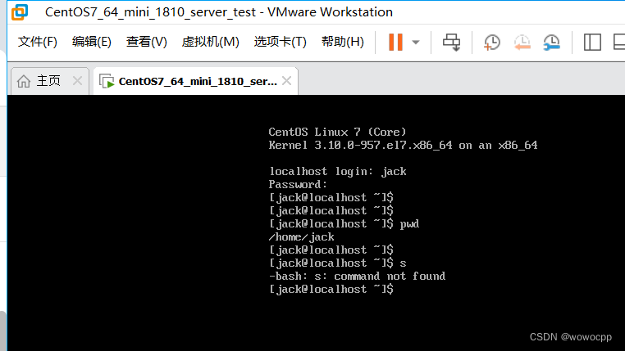Click the 'Kernel 3.10.0-957.el7.x86_64' line

(x=403, y=145)
